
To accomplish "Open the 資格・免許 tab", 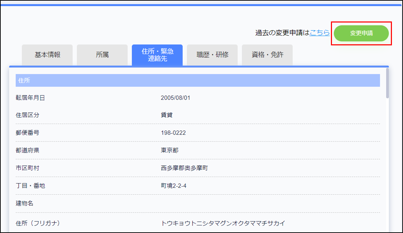I will tap(267, 55).
